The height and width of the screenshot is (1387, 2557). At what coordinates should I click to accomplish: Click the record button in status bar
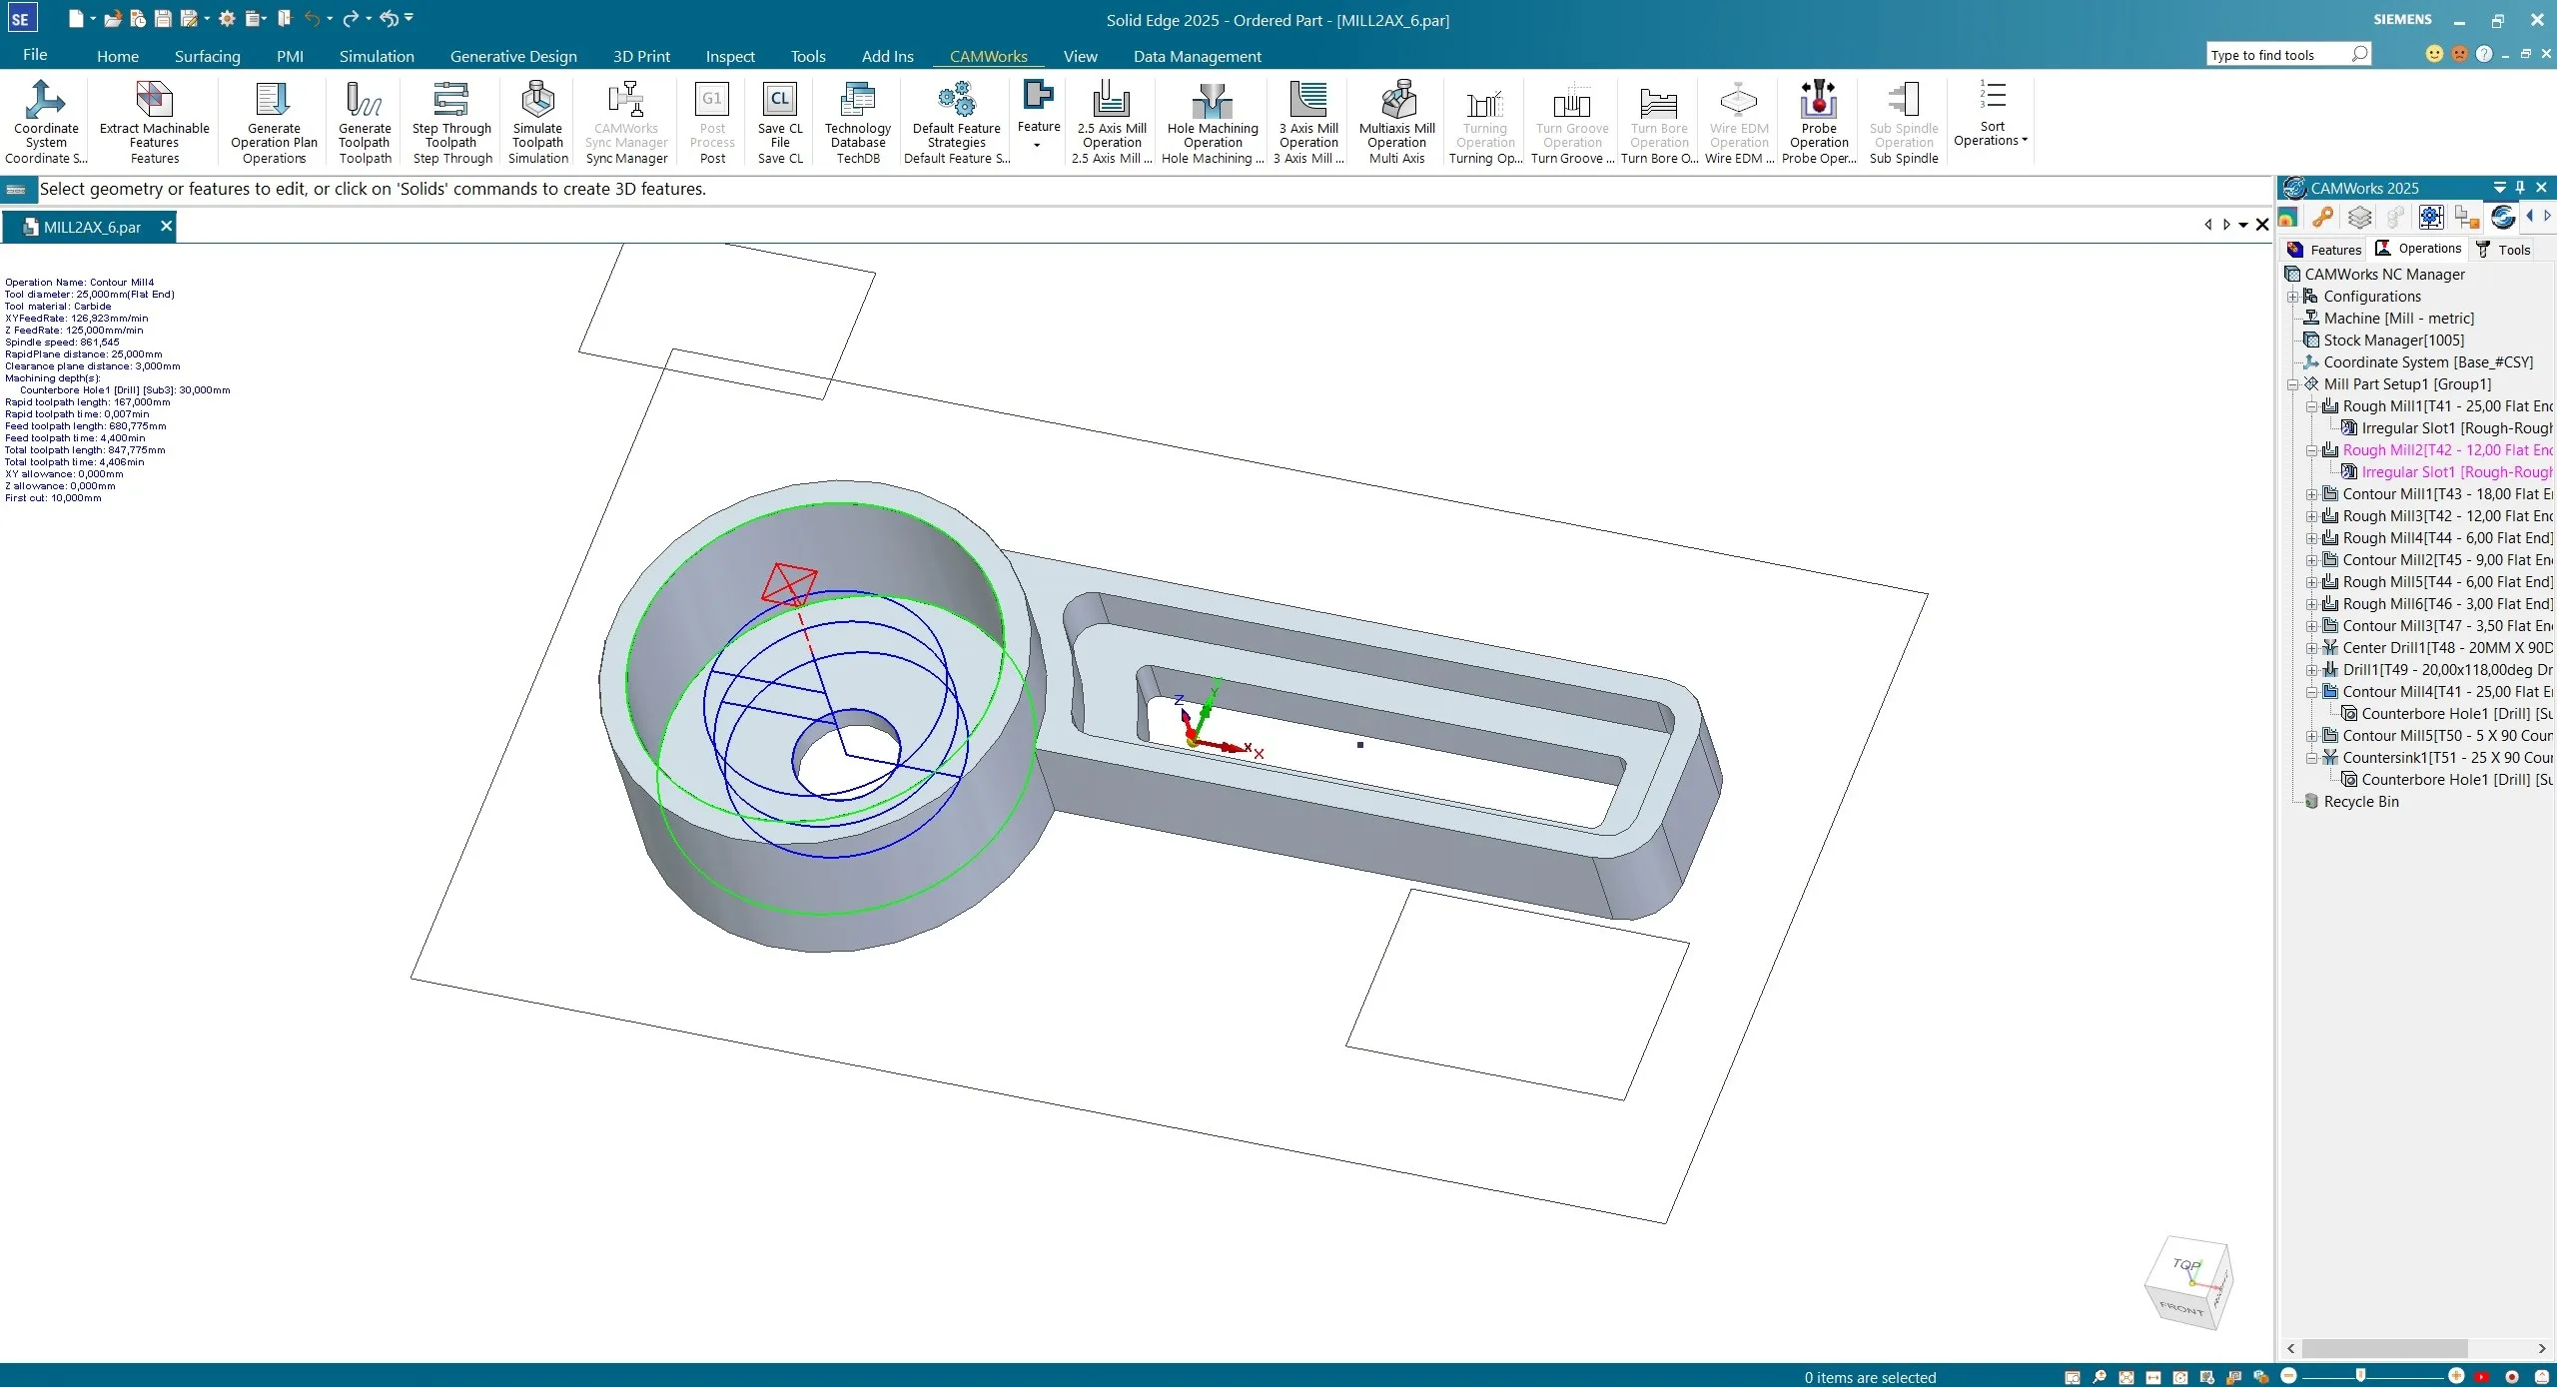2512,1377
